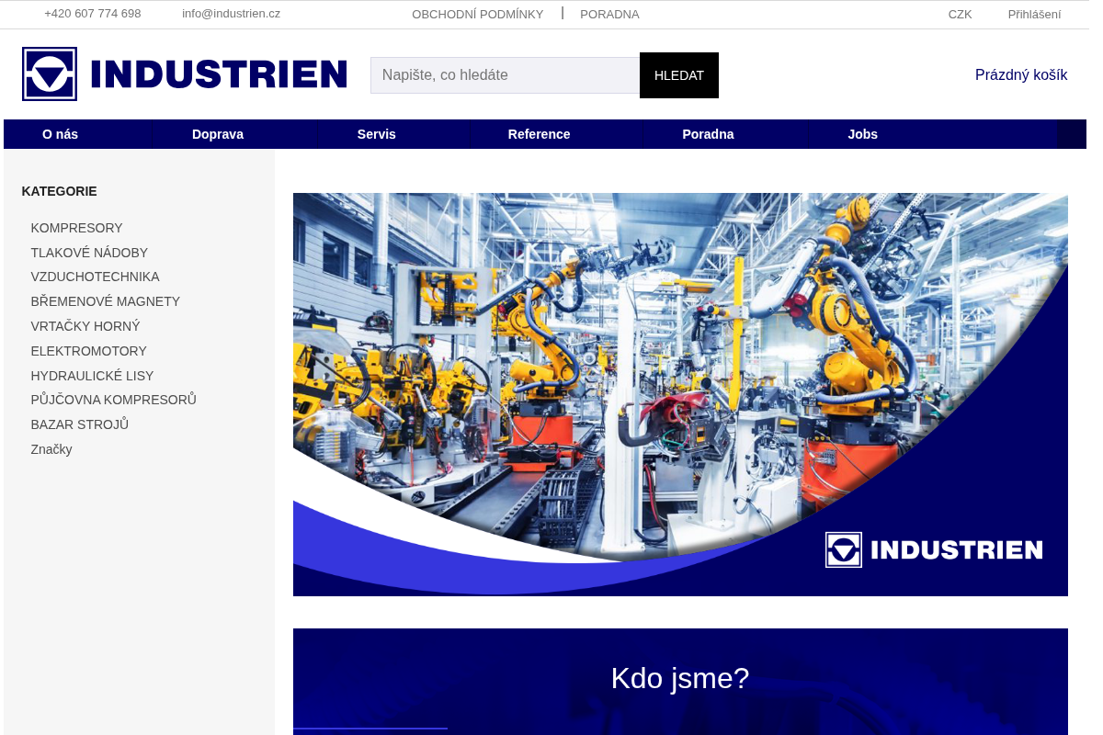Open the Servis menu item

[377, 134]
